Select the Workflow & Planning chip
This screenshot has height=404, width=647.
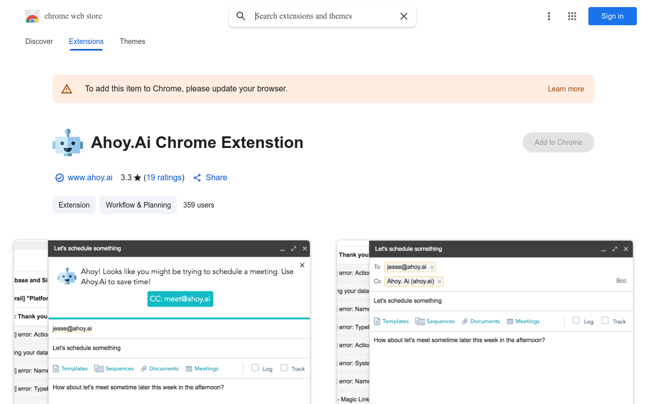point(138,205)
